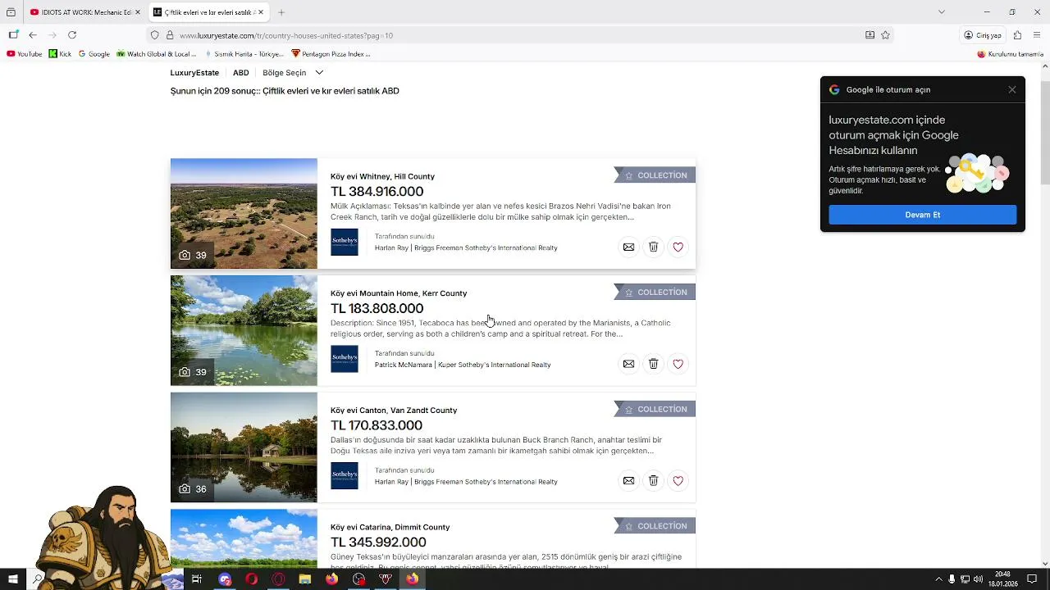Expand the list all tabs chevron
This screenshot has width=1050, height=590.
click(x=941, y=12)
